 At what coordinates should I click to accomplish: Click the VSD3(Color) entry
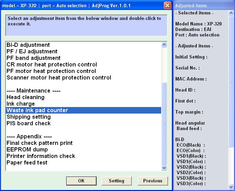191,184
